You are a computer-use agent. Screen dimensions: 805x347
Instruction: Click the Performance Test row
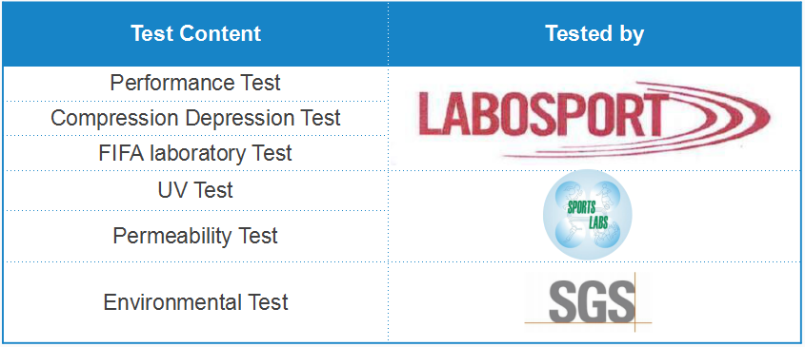tap(195, 83)
